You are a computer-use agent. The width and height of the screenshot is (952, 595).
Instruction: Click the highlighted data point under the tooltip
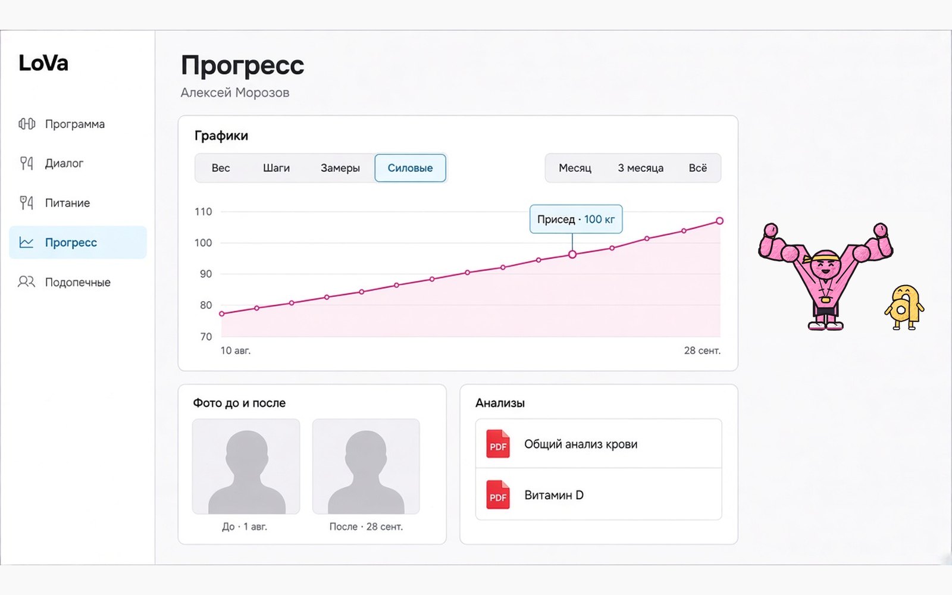click(572, 254)
